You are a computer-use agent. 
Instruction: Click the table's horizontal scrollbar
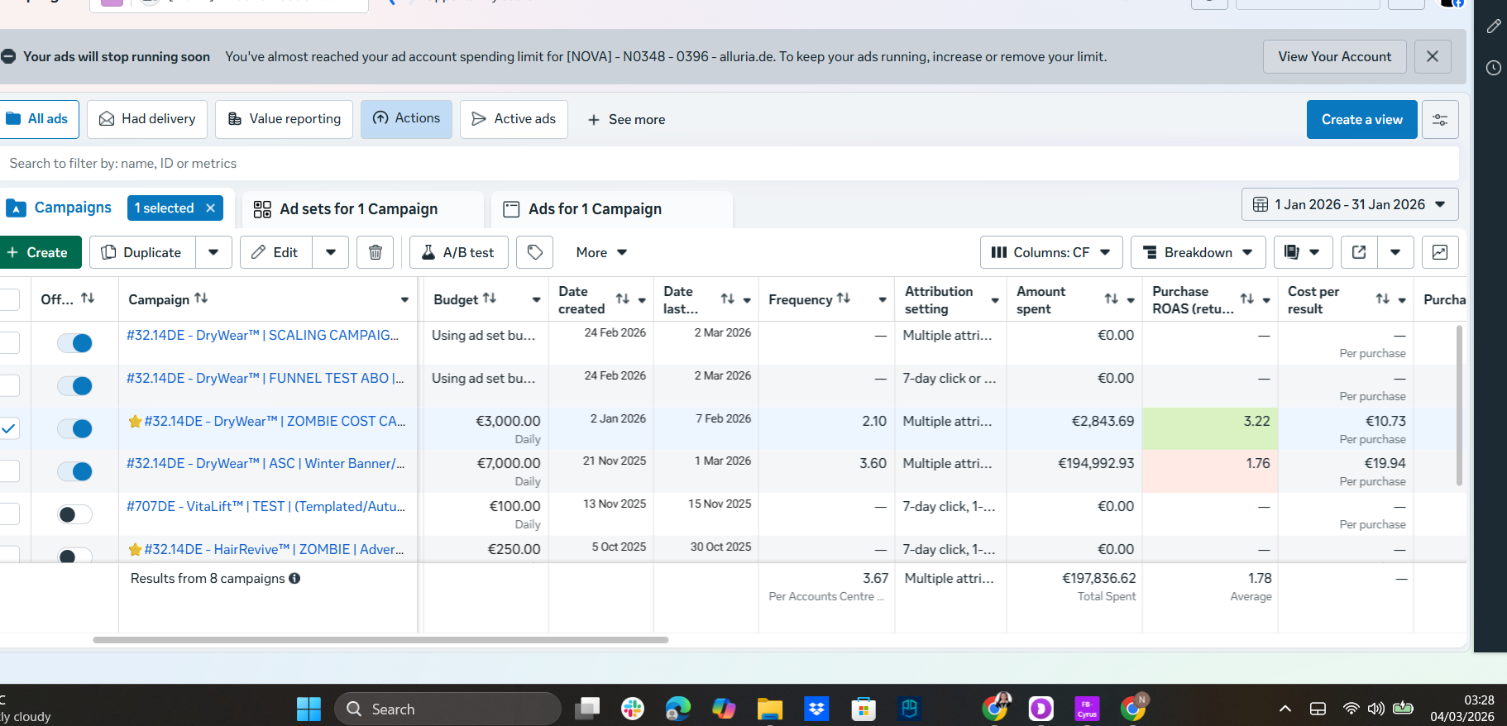pos(380,640)
